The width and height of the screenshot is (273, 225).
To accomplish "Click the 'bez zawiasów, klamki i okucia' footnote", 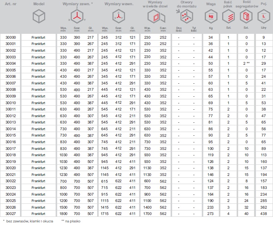I will (x=28, y=221).
